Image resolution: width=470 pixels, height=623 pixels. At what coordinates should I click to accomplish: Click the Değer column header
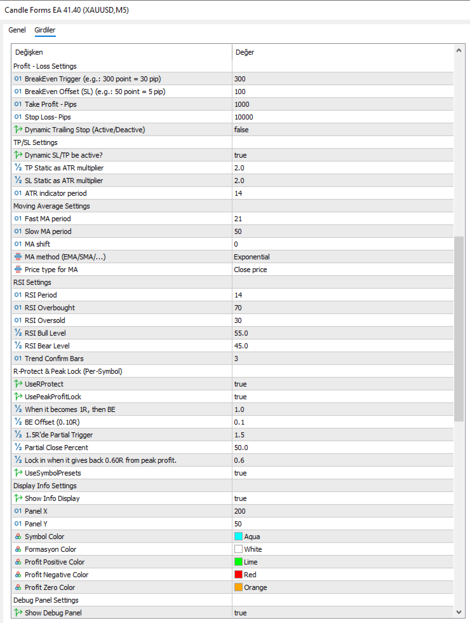click(x=245, y=52)
